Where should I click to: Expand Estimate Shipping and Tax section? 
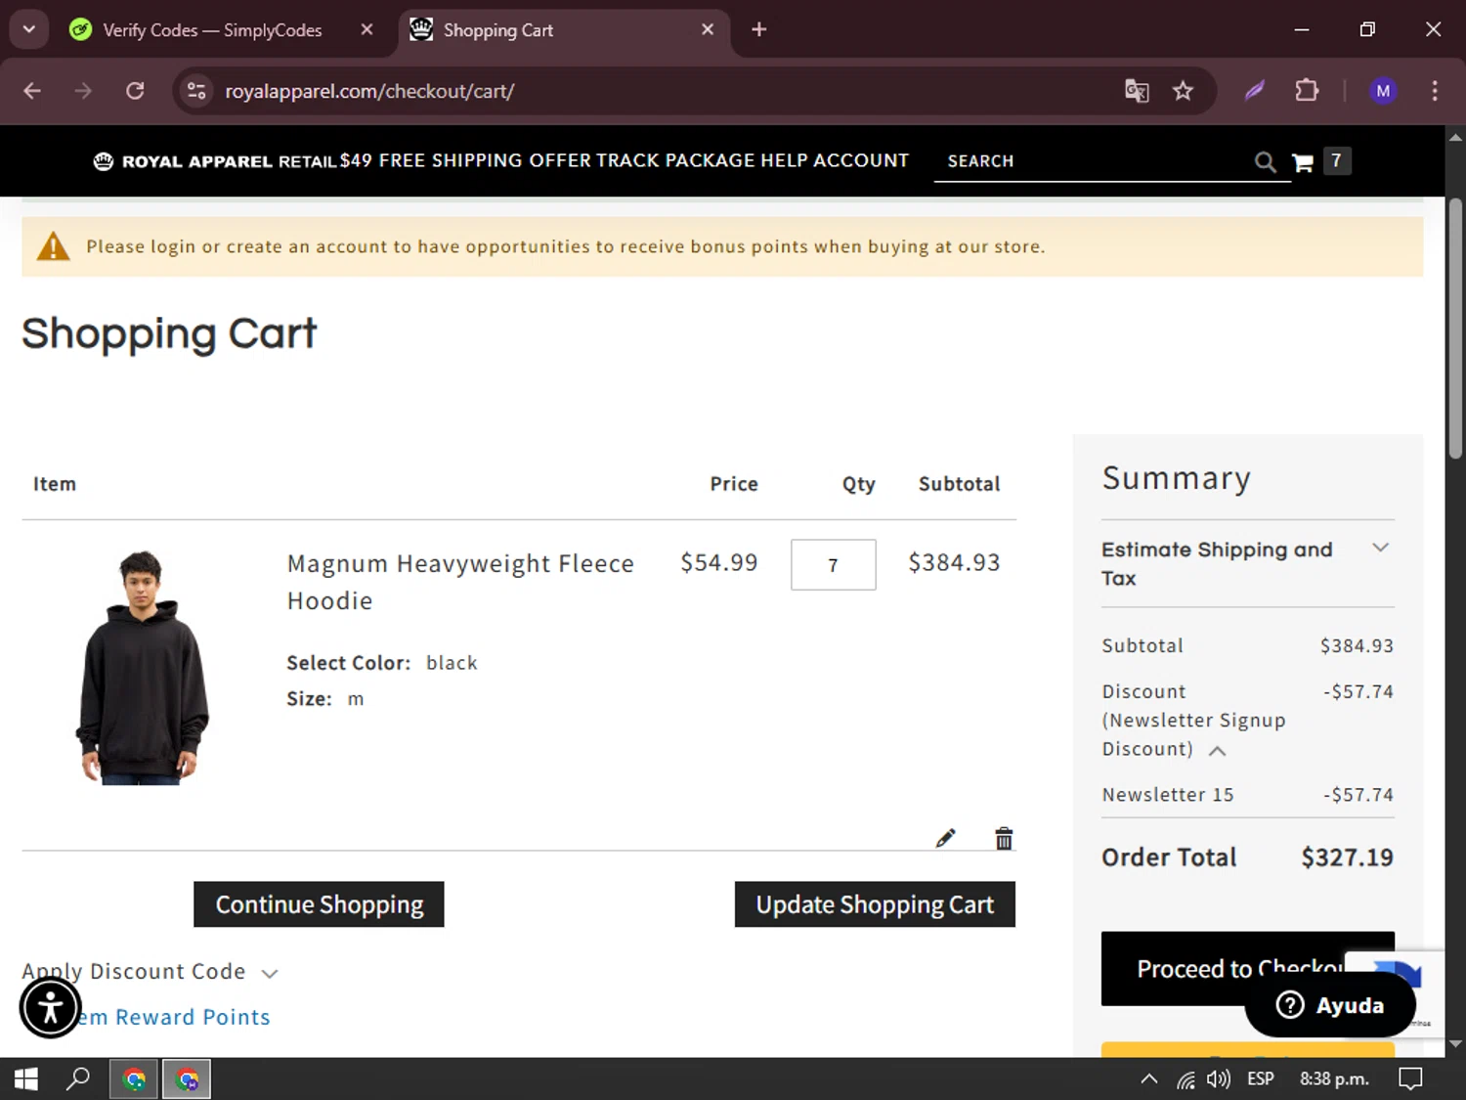[1380, 549]
